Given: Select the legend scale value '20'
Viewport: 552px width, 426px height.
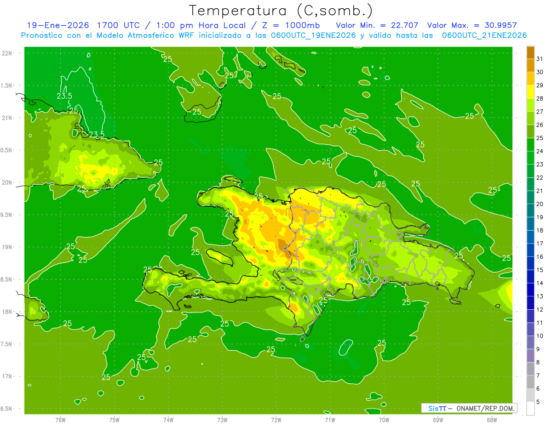Looking at the screenshot, I should 540,204.
